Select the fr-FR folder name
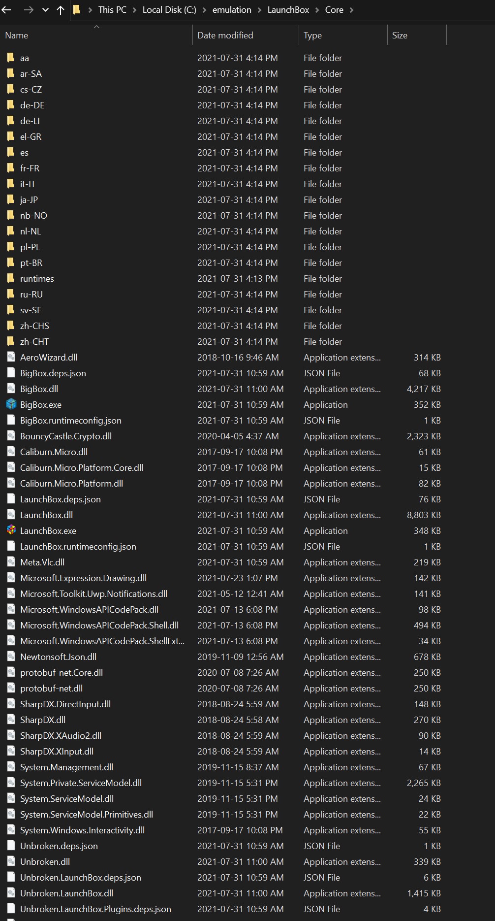This screenshot has height=921, width=495. pyautogui.click(x=30, y=168)
